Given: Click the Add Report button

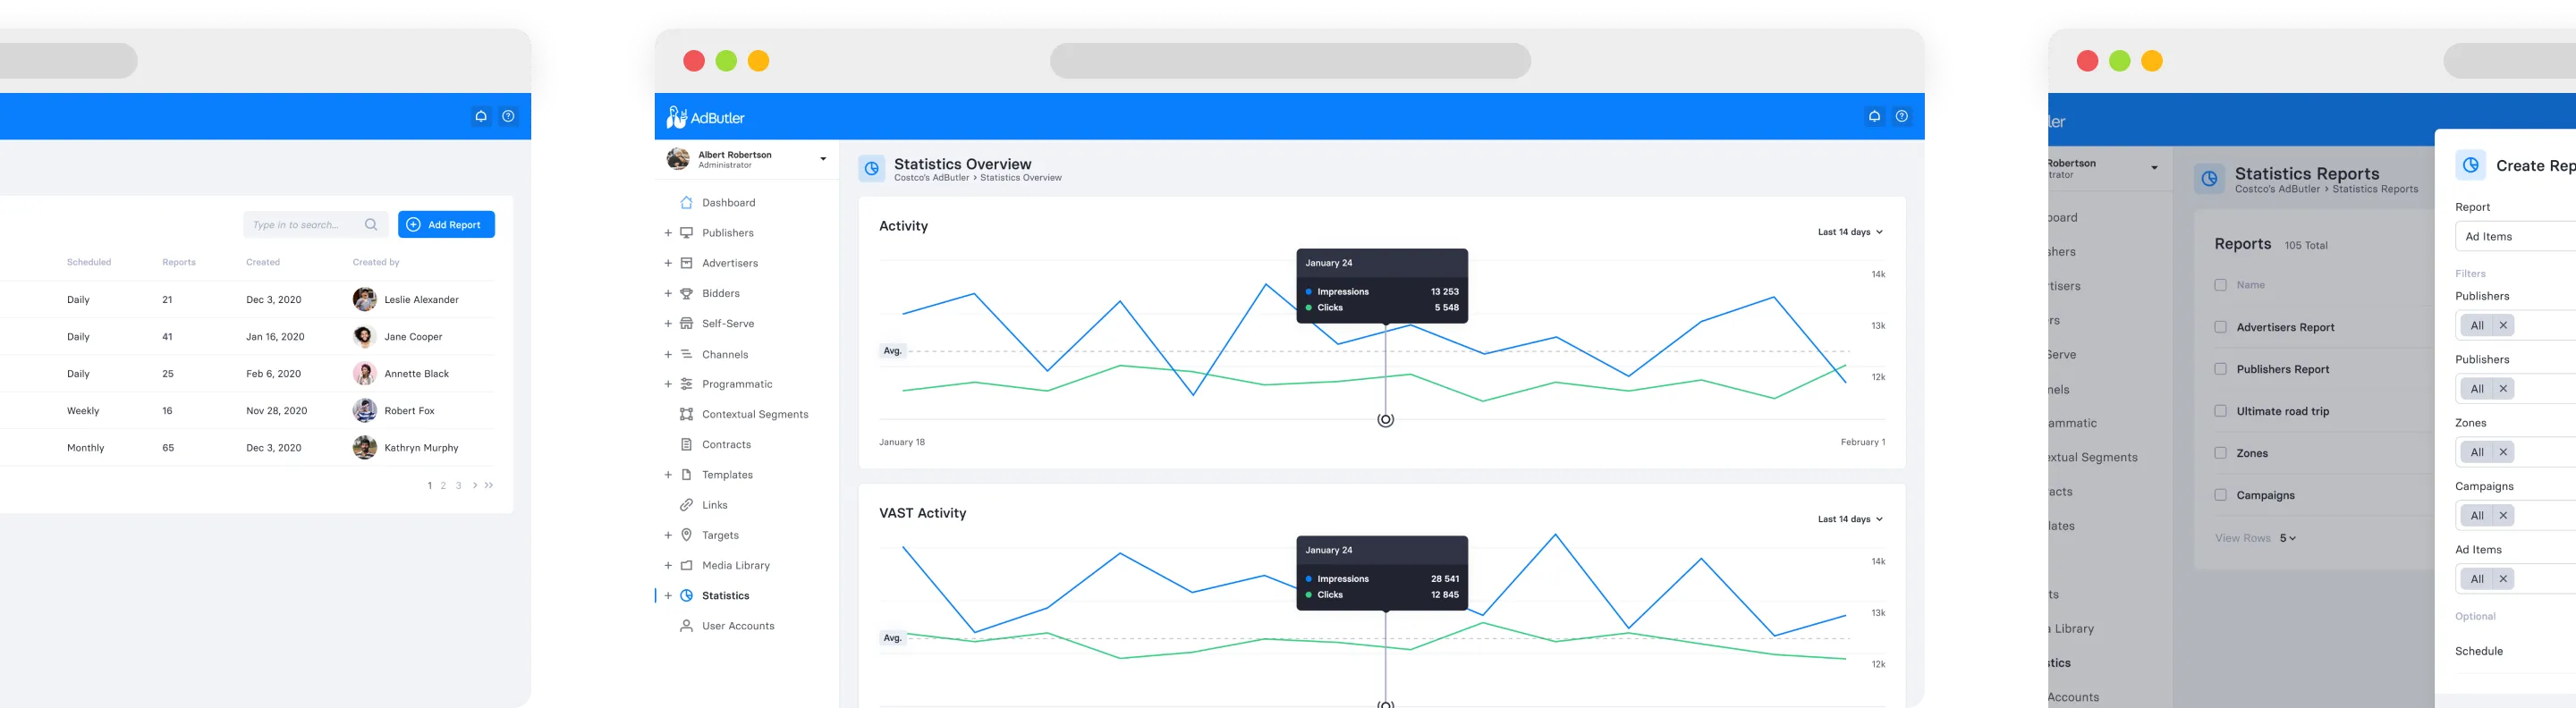Looking at the screenshot, I should click(x=446, y=224).
